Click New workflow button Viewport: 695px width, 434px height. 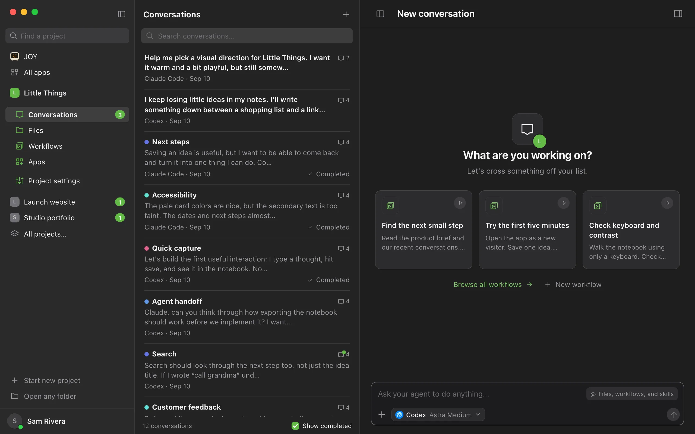tap(573, 285)
